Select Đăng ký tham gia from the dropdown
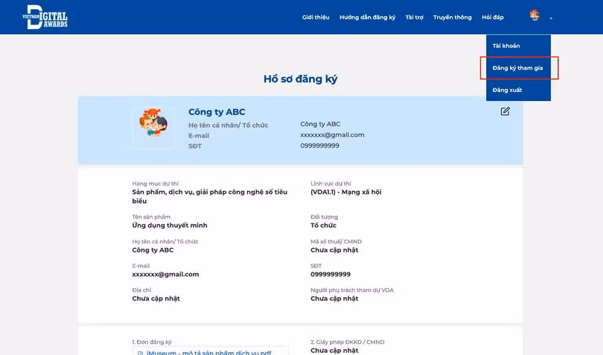Screen dimensions: 603x355 (517, 68)
